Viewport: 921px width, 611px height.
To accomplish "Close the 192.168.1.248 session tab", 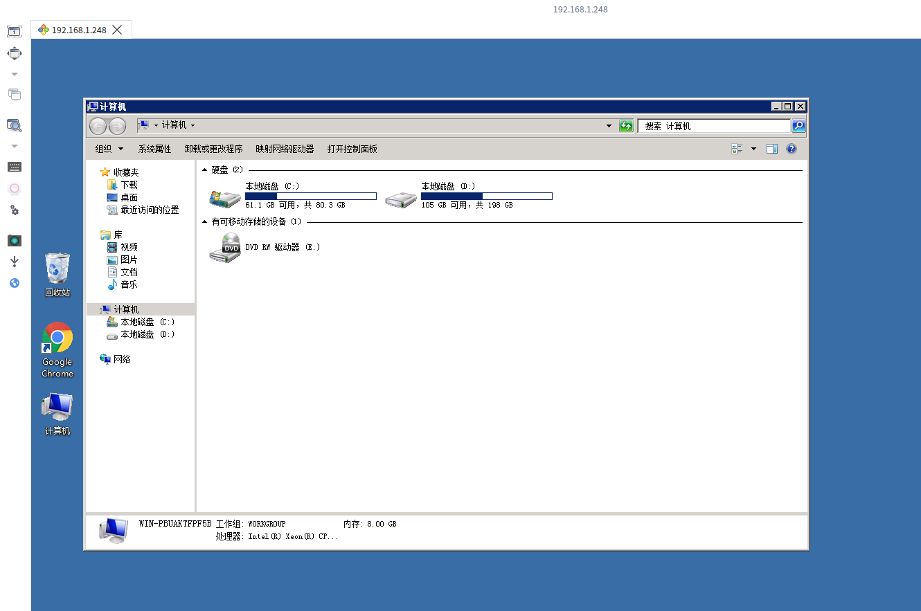I will 117,30.
